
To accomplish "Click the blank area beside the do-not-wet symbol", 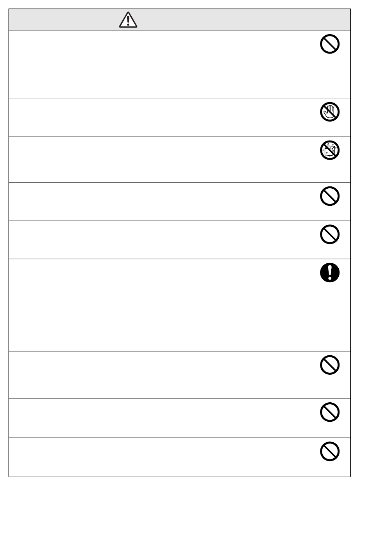I will [x=163, y=159].
